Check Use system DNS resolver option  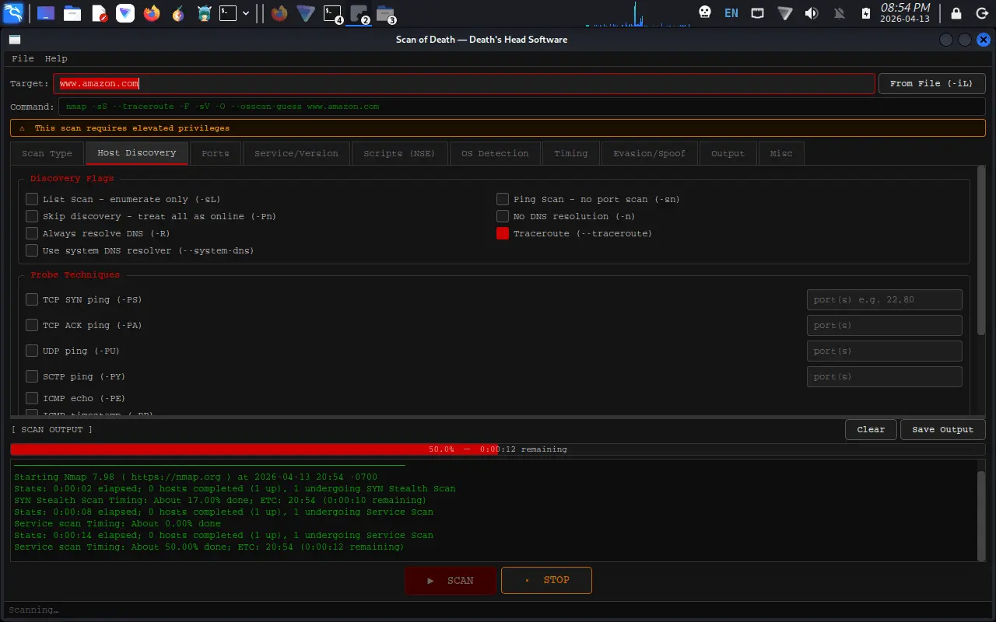[x=32, y=250]
